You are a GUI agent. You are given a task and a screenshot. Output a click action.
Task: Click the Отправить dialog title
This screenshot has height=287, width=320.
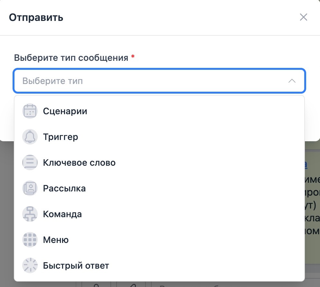[x=36, y=17]
